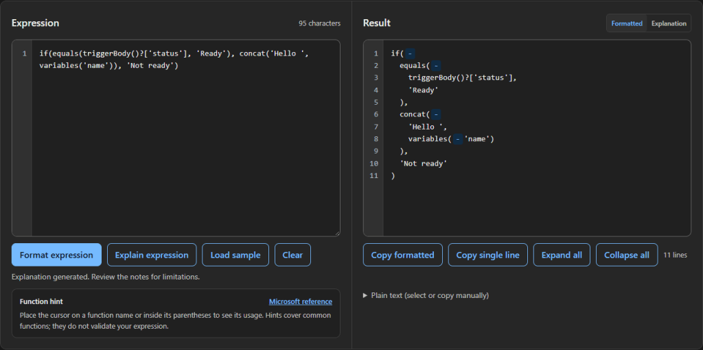Click 'Ready' on result line 4
The image size is (703, 350).
tap(423, 90)
